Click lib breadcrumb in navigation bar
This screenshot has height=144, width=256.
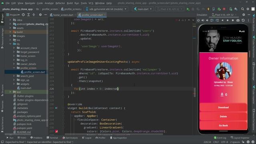point(37,9)
